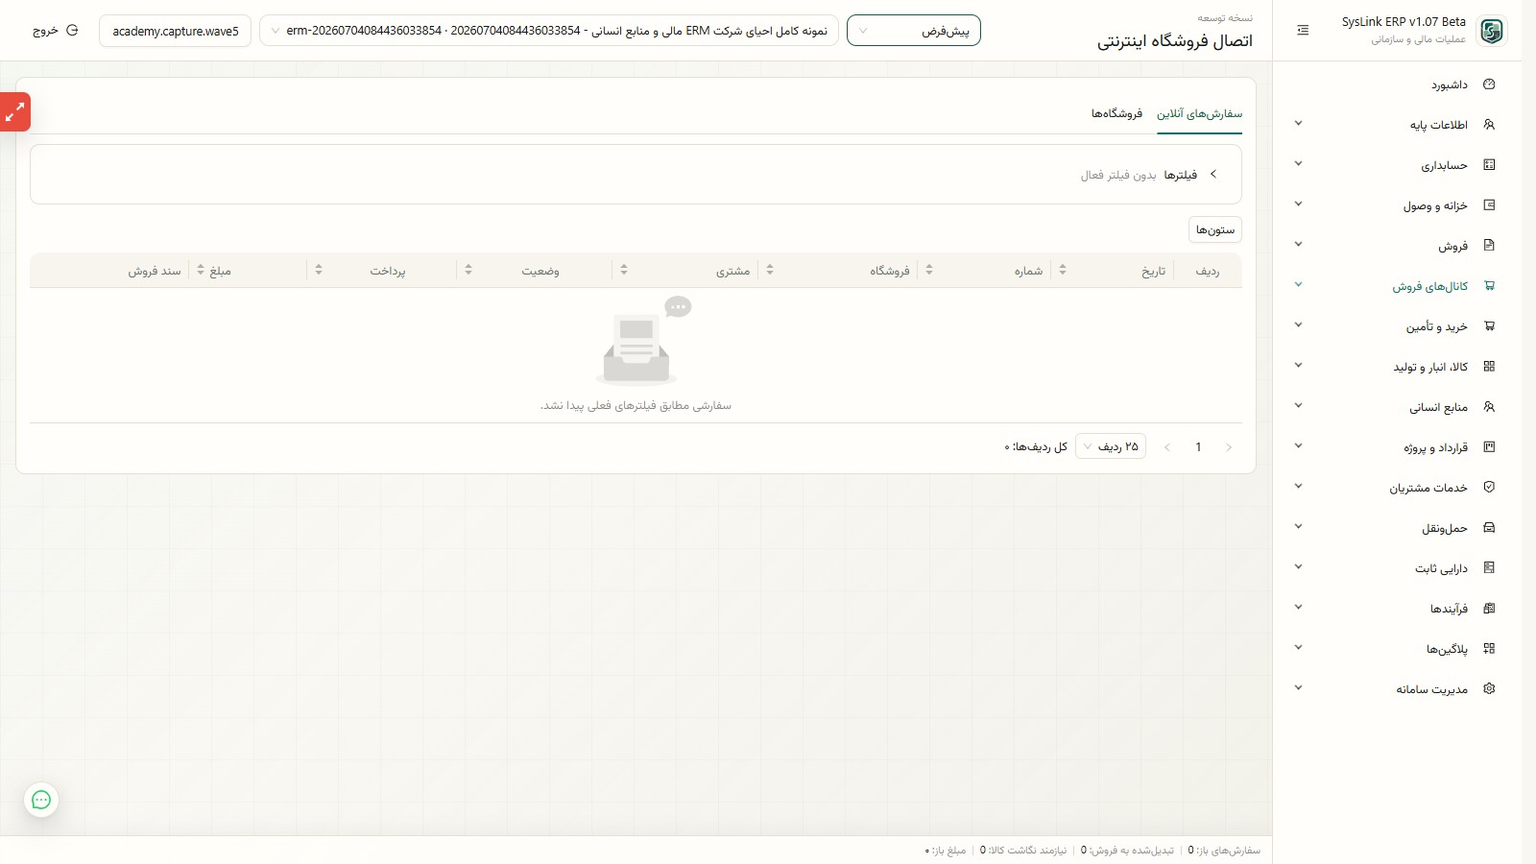Sort by the فروشگاه column arrows
Screen dimensions: 1536x864
click(x=770, y=271)
